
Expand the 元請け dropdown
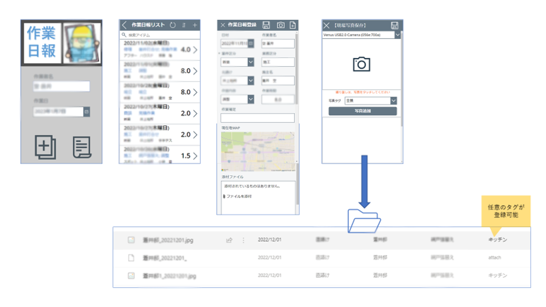251,81
